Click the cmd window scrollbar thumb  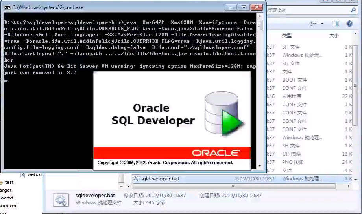(259, 25)
